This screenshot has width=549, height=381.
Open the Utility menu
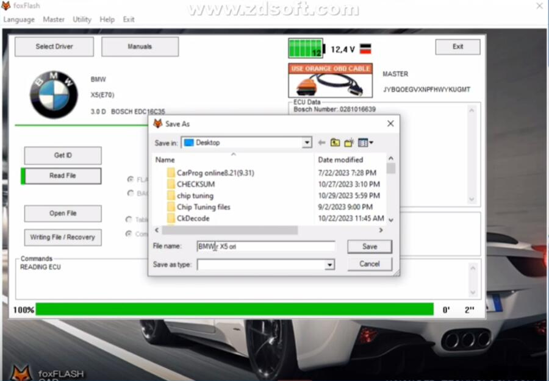(x=82, y=20)
